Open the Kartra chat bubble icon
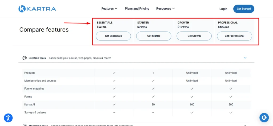273x126 pixels. [264, 117]
